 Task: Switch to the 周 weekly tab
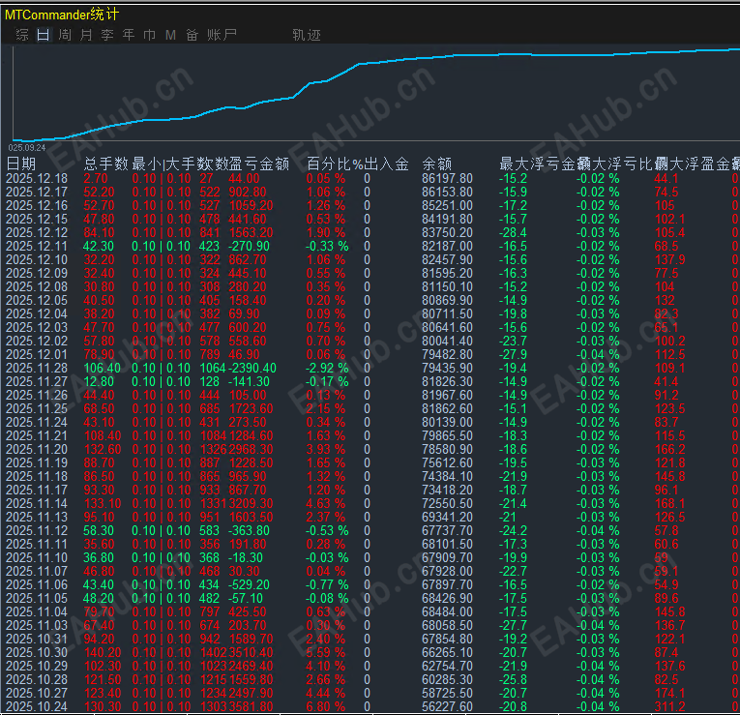point(65,35)
